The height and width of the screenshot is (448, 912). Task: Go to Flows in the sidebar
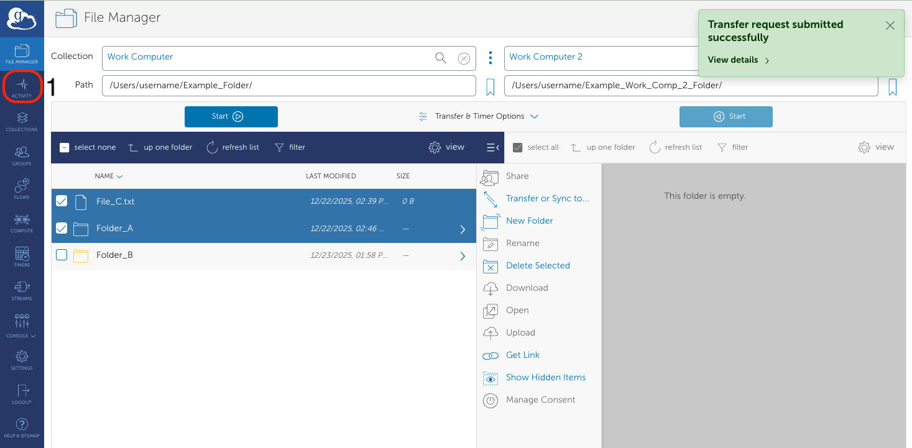[22, 188]
